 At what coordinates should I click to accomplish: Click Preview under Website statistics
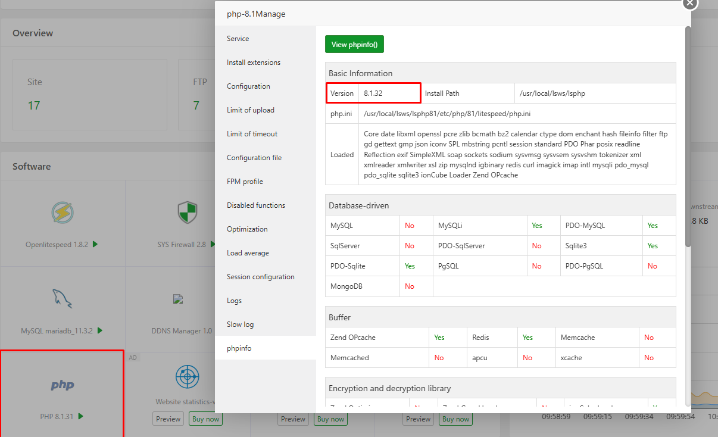tap(168, 419)
